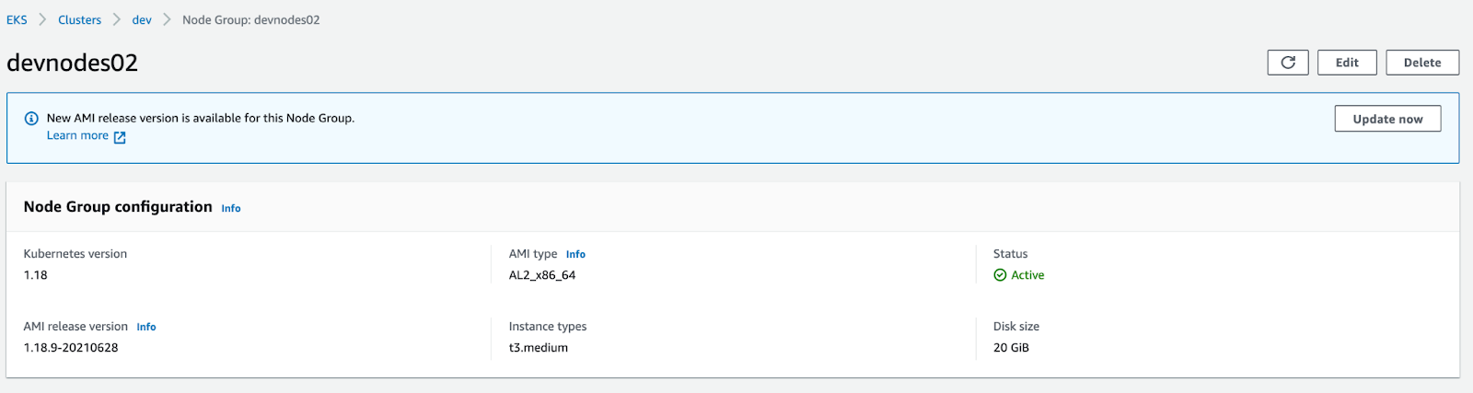This screenshot has width=1473, height=393.
Task: Open Info next to Node Group configuration
Action: pyautogui.click(x=231, y=208)
